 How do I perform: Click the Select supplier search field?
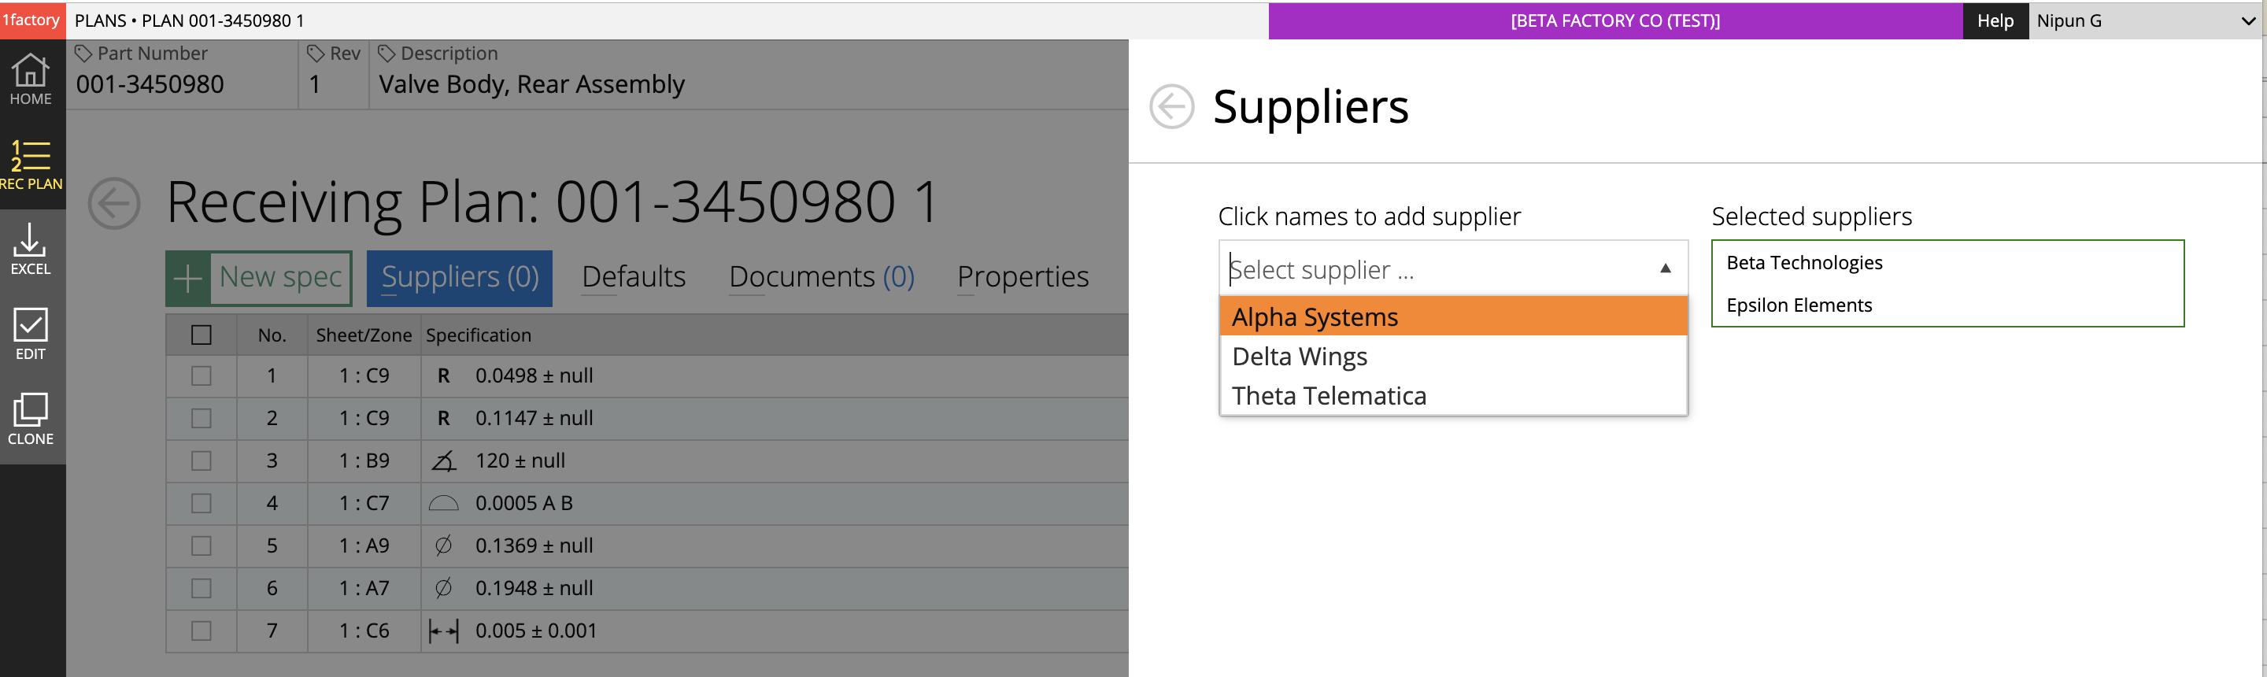coord(1434,269)
